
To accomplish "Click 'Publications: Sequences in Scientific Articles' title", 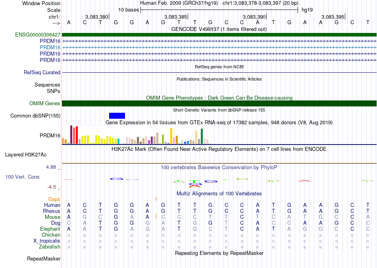I will (x=219, y=79).
